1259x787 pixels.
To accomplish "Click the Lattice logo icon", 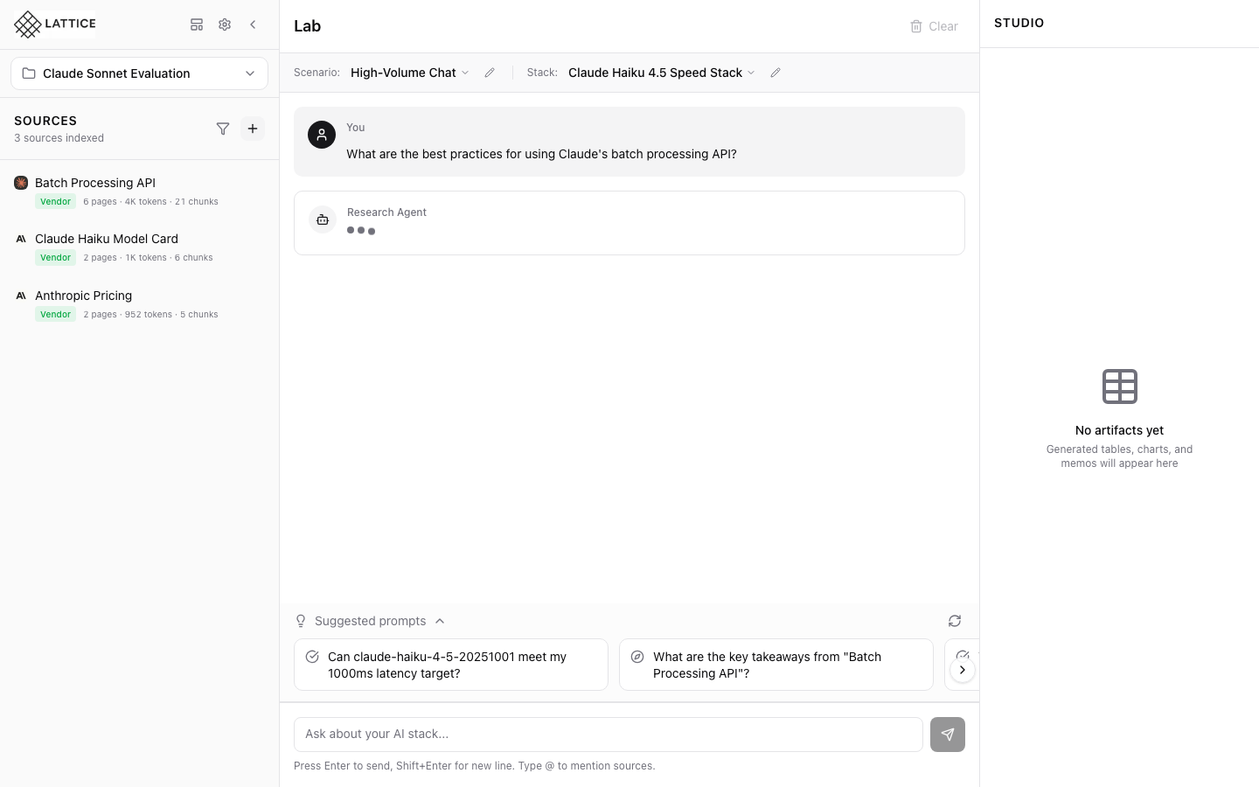I will [28, 24].
